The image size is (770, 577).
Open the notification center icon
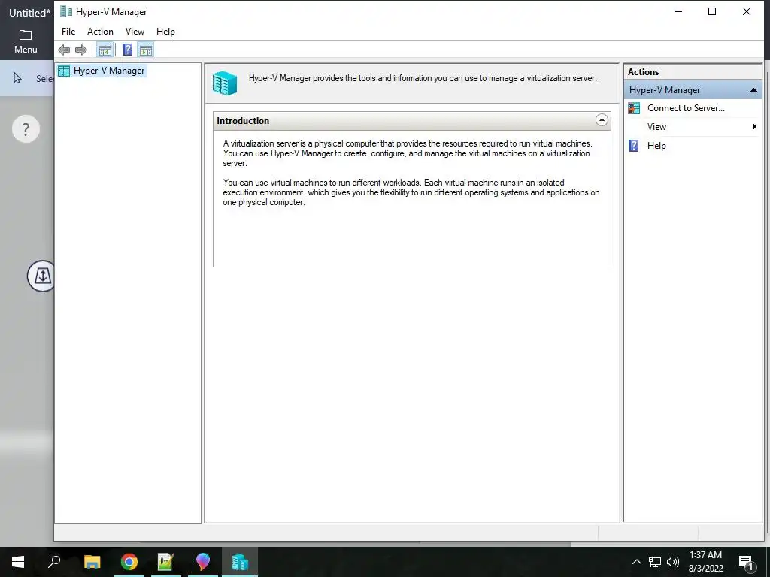click(x=745, y=562)
